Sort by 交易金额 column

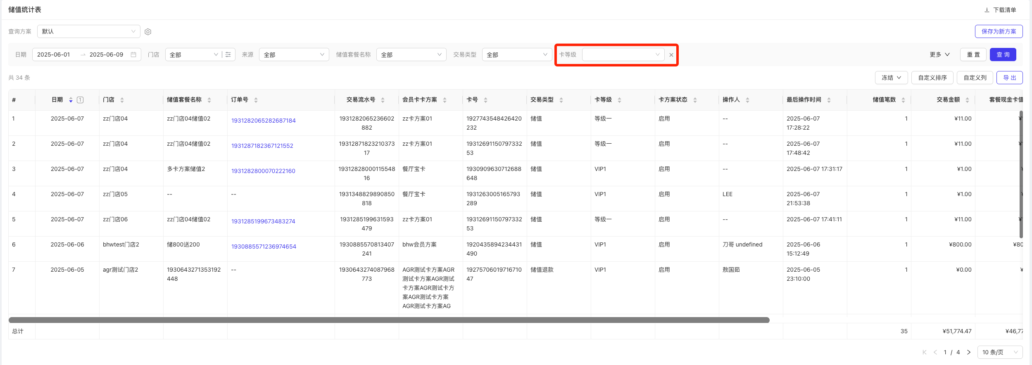(x=967, y=100)
